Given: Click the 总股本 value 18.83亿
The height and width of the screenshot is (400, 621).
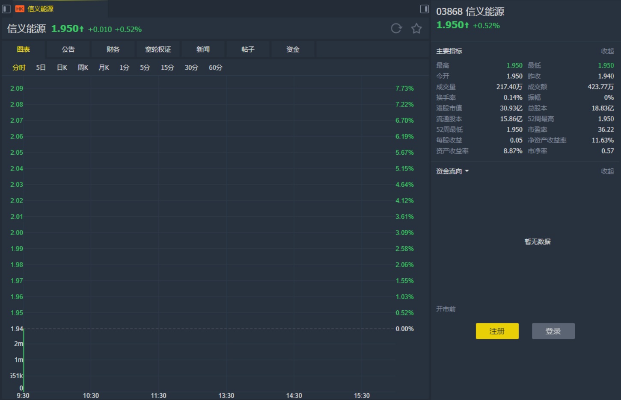Looking at the screenshot, I should [x=603, y=108].
